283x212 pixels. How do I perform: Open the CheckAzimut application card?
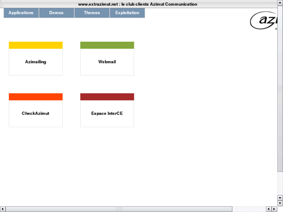click(x=36, y=110)
